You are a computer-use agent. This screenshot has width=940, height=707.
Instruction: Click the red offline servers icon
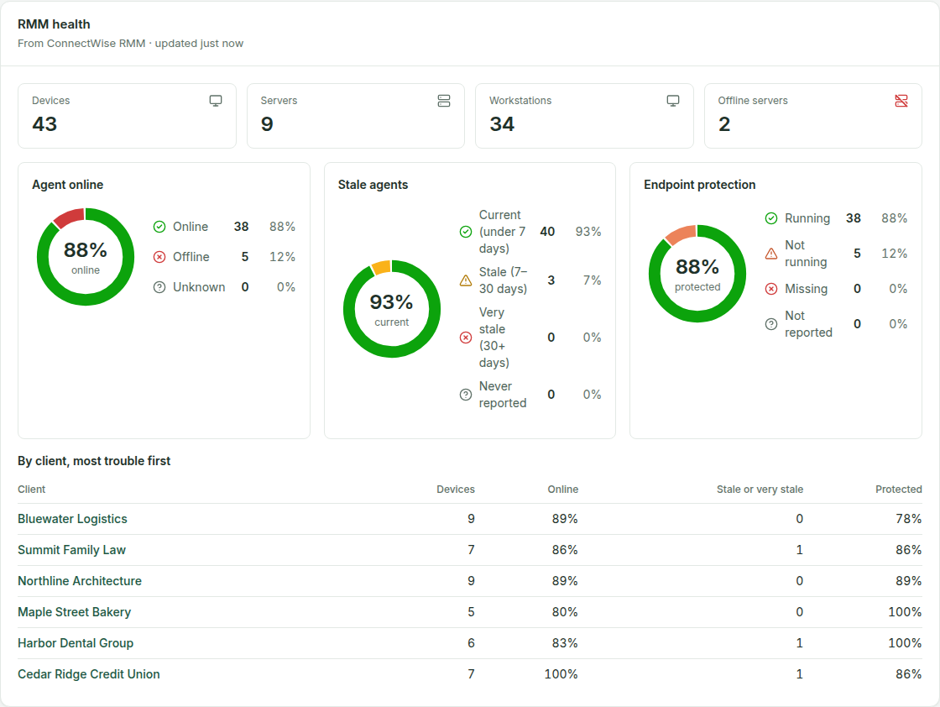[901, 101]
